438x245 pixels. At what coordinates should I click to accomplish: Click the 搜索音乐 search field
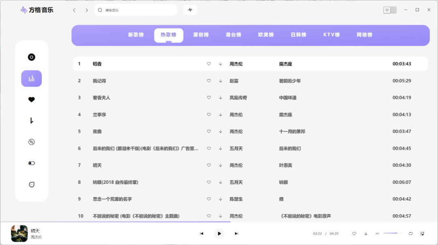point(138,10)
